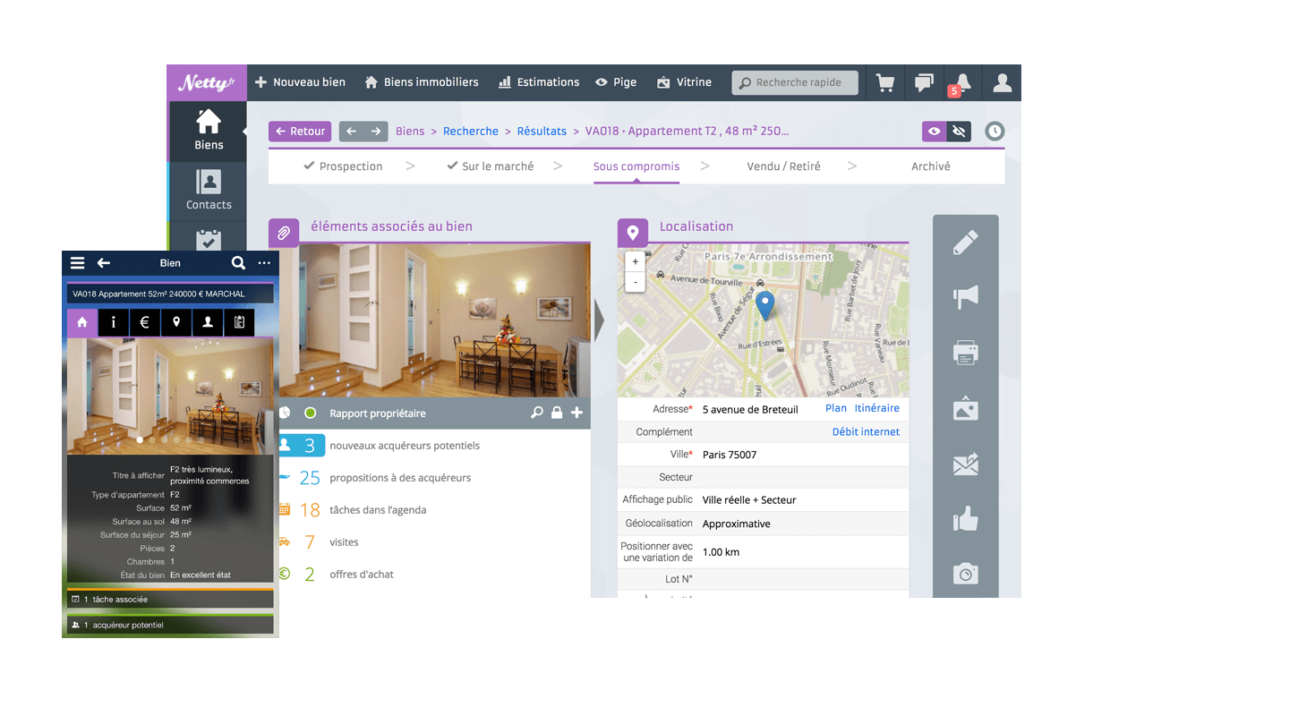
Task: Click the padlock icon in Rapport propriétaire bar
Action: pyautogui.click(x=557, y=413)
